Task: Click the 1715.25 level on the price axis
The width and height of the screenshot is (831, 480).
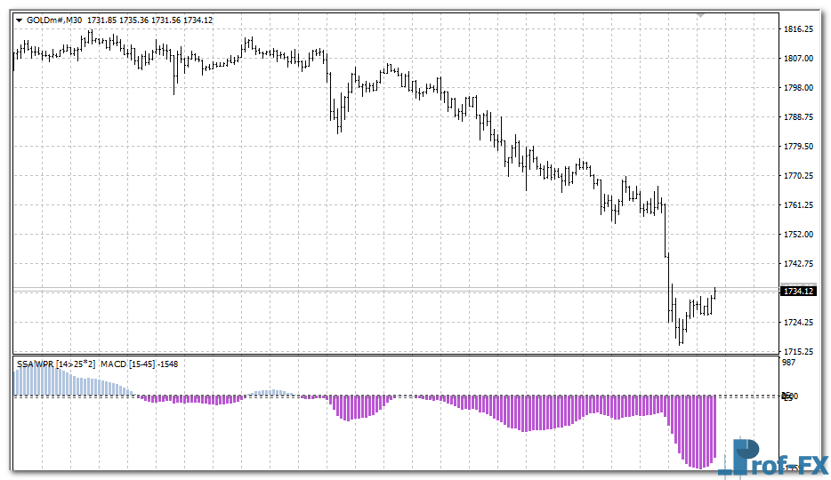Action: (x=798, y=352)
